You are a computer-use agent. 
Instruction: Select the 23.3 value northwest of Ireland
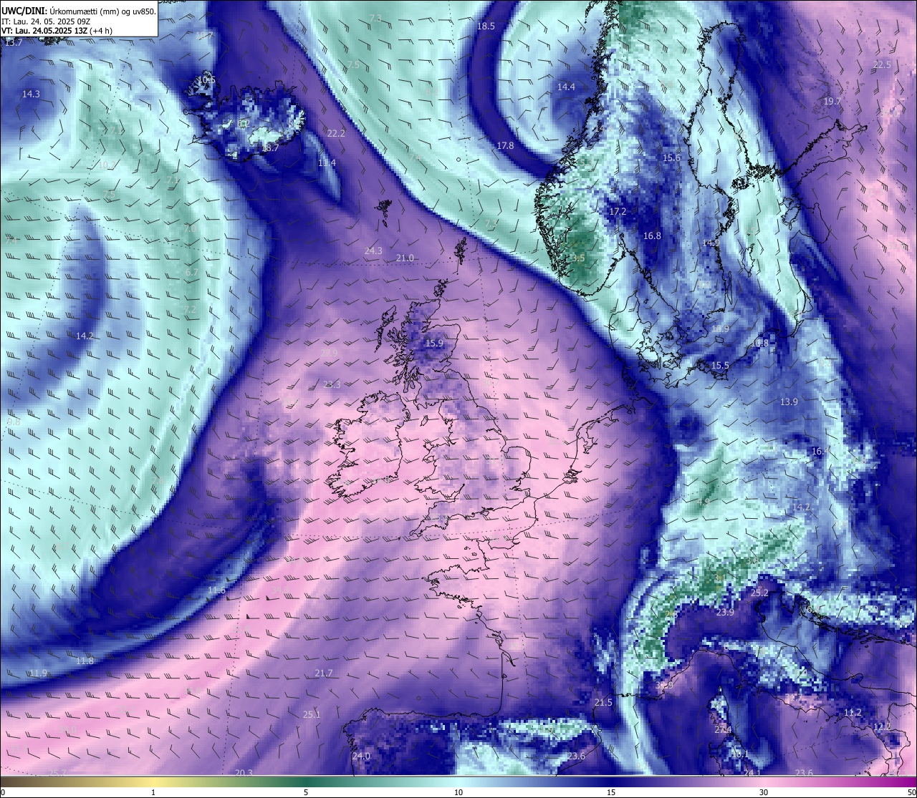click(x=332, y=384)
